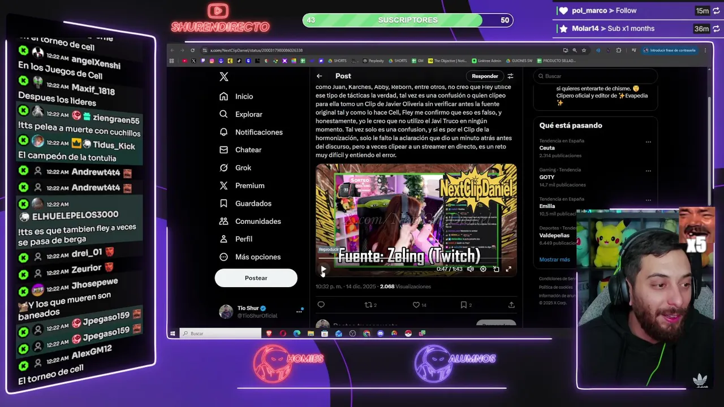This screenshot has width=724, height=407.
Task: Open File Explorer from the taskbar
Action: [311, 334]
